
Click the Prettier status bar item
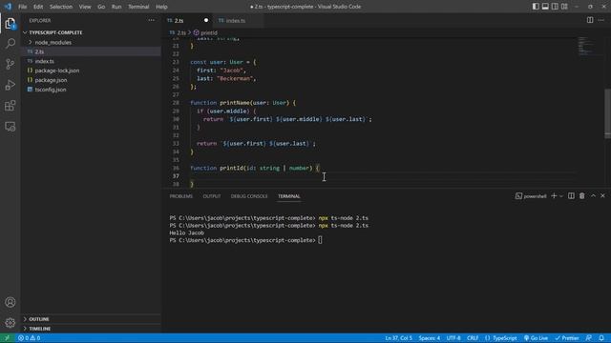point(567,338)
